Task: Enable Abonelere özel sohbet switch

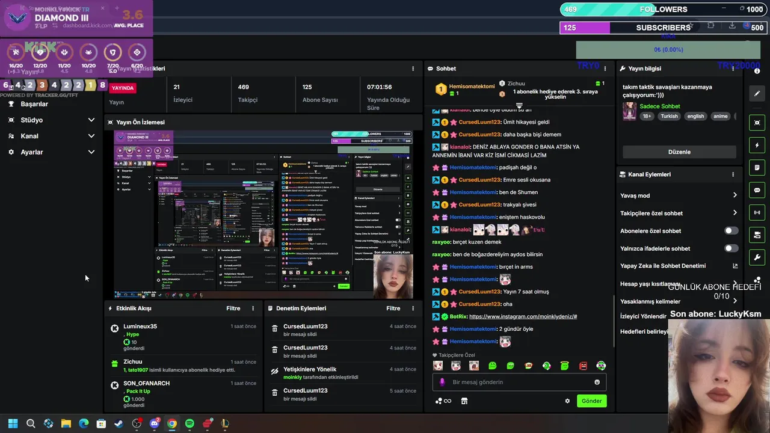Action: (731, 231)
